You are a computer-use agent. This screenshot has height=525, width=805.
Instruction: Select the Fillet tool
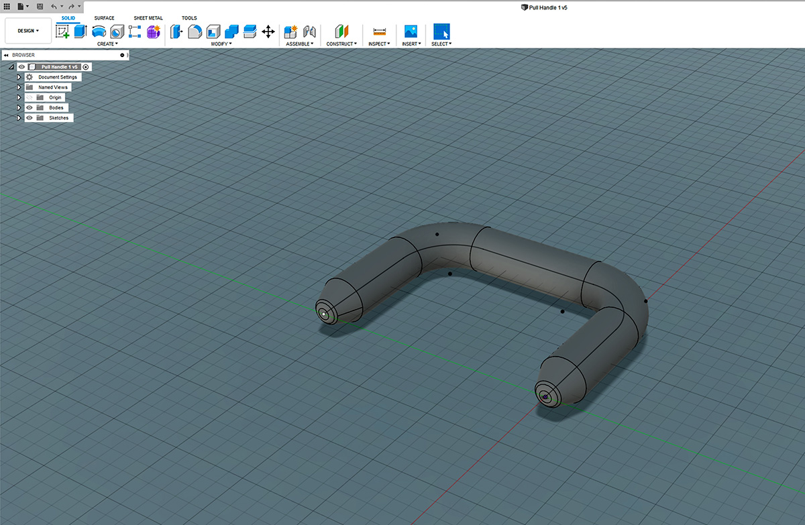point(195,32)
